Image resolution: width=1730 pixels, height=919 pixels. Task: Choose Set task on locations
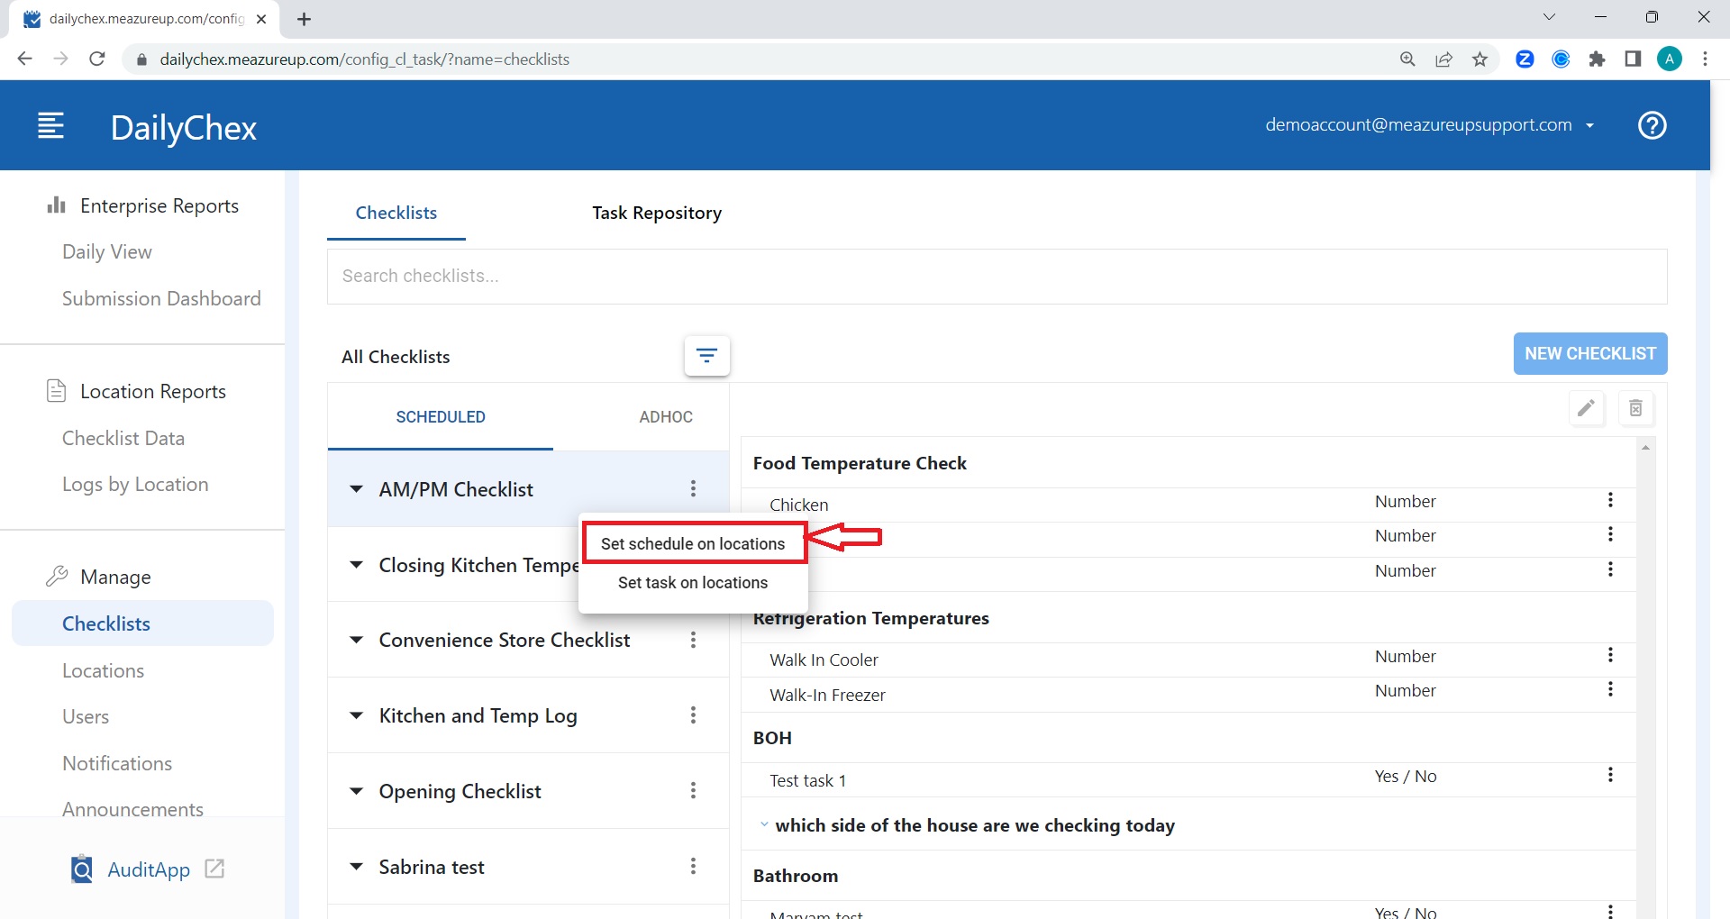(693, 582)
